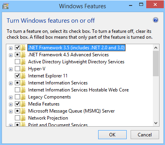This screenshot has width=165, height=145.
Task: Click the scrollbar down arrow in features list
Action: click(156, 123)
